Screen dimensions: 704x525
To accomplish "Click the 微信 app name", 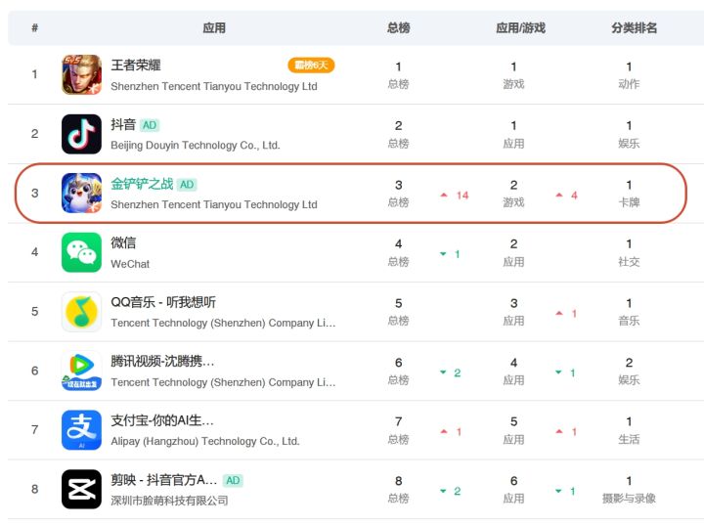I will [123, 243].
